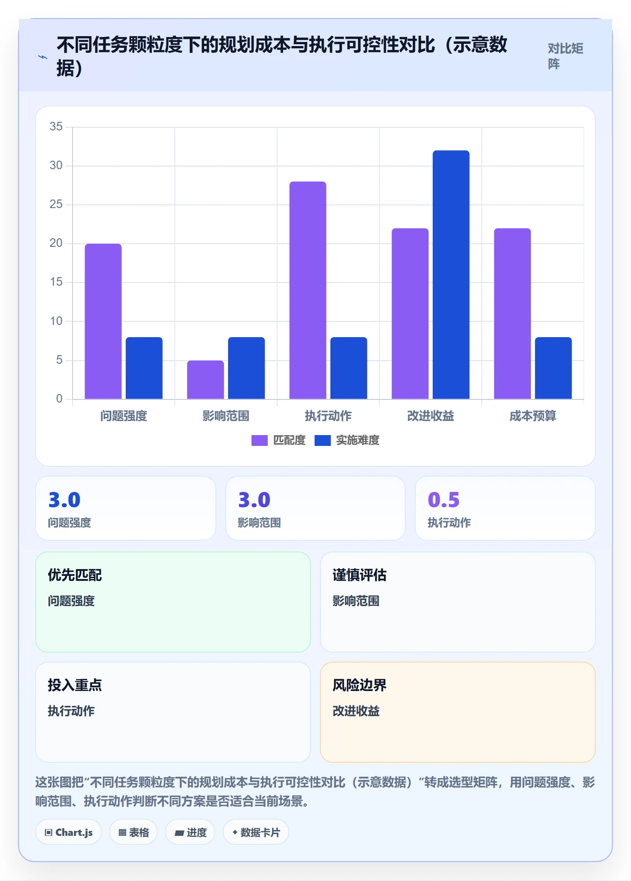Click the 风险边界 card heading
Viewport: 631px width, 881px height.
(x=360, y=685)
